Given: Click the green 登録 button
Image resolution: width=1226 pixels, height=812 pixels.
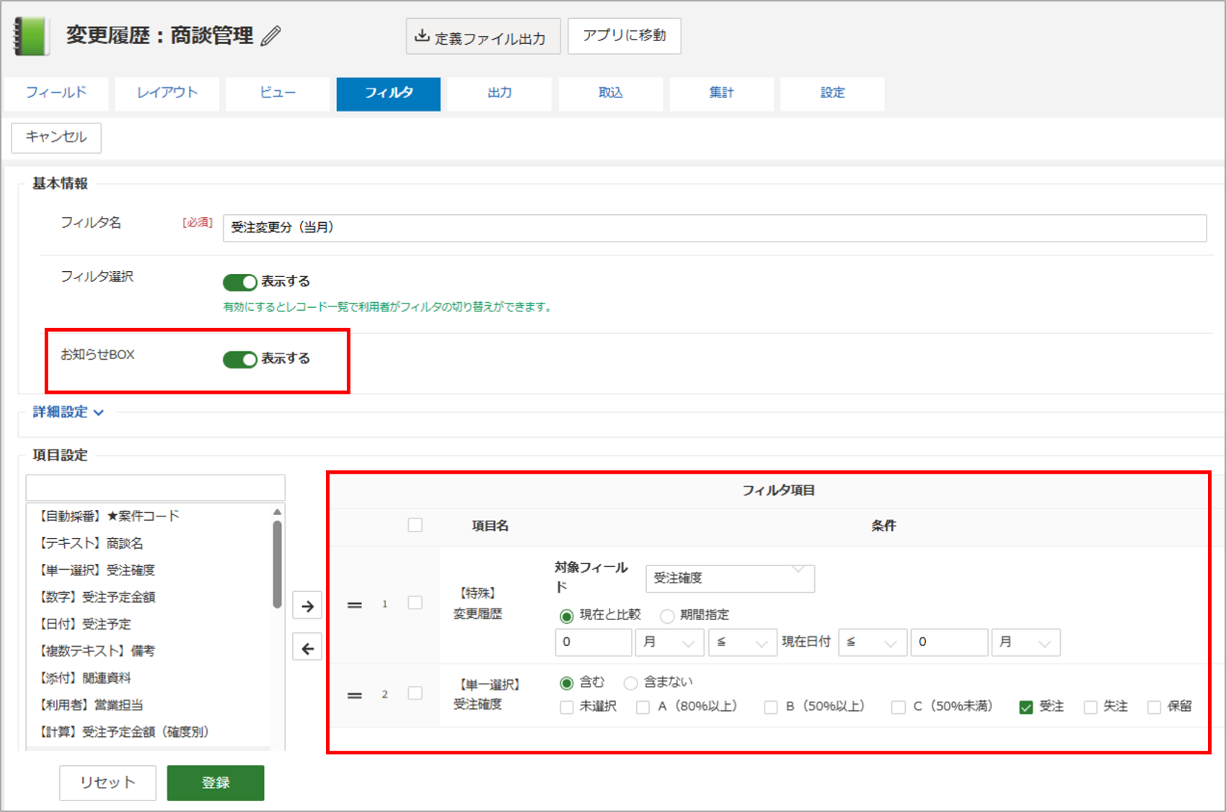Looking at the screenshot, I should click(216, 782).
